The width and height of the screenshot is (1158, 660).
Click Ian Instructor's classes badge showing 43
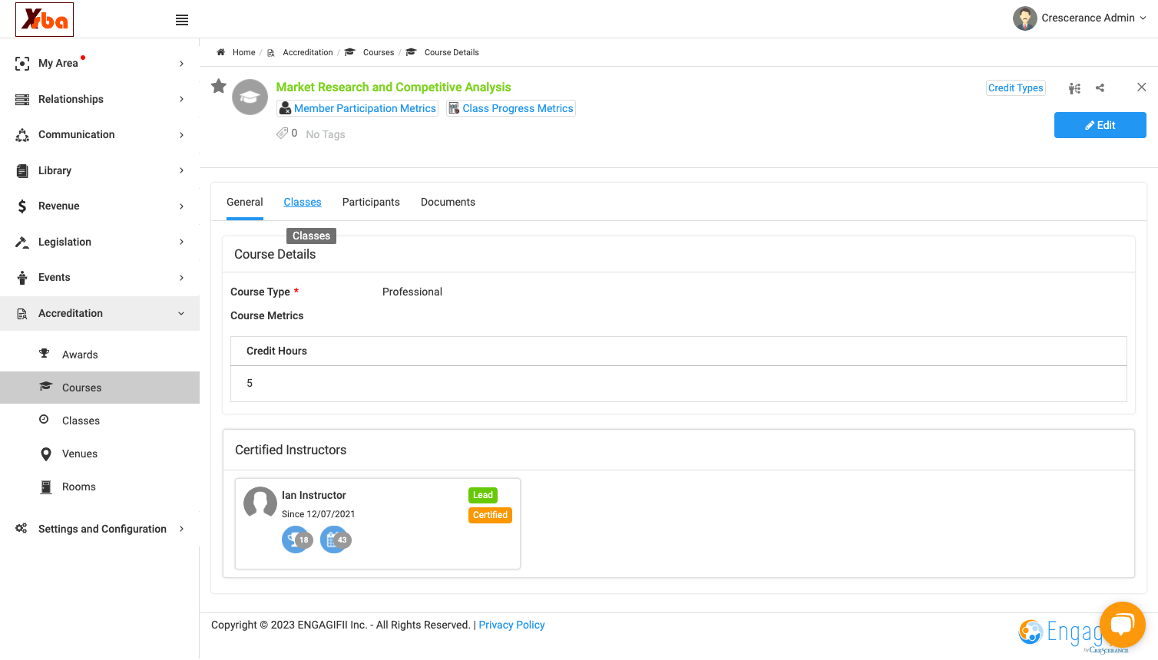point(335,540)
